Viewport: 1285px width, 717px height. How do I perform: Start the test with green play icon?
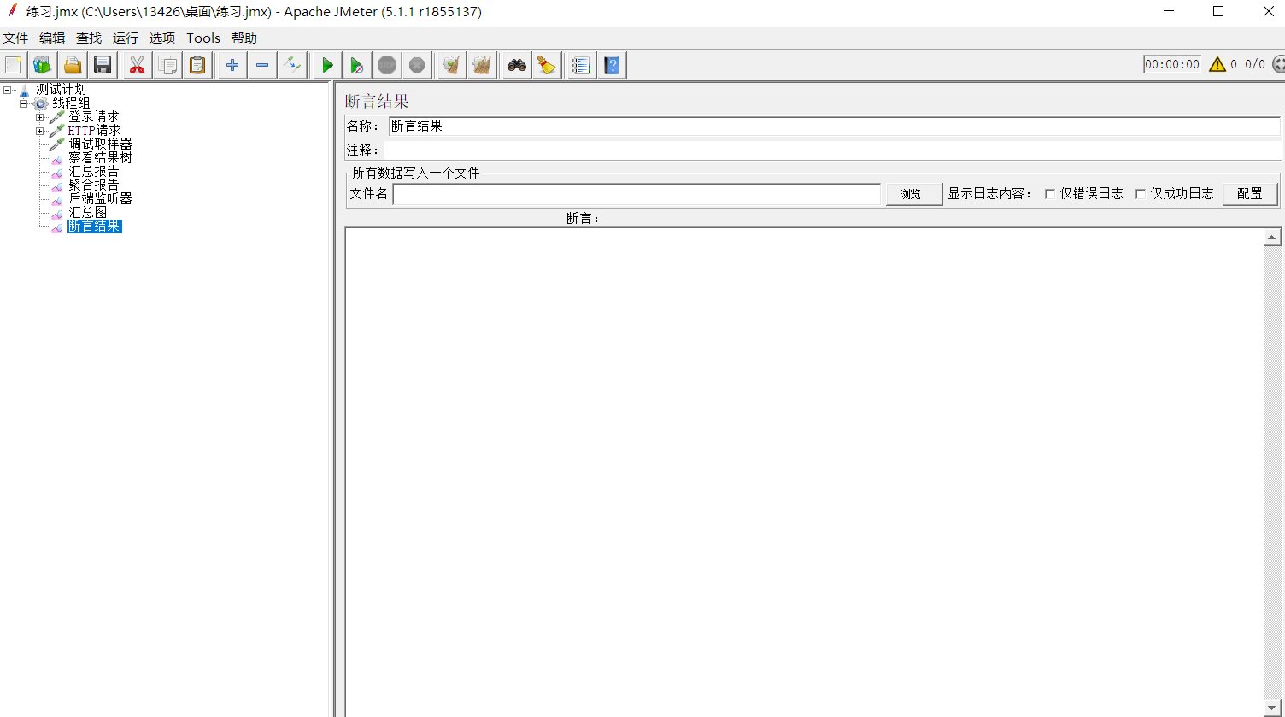point(326,65)
